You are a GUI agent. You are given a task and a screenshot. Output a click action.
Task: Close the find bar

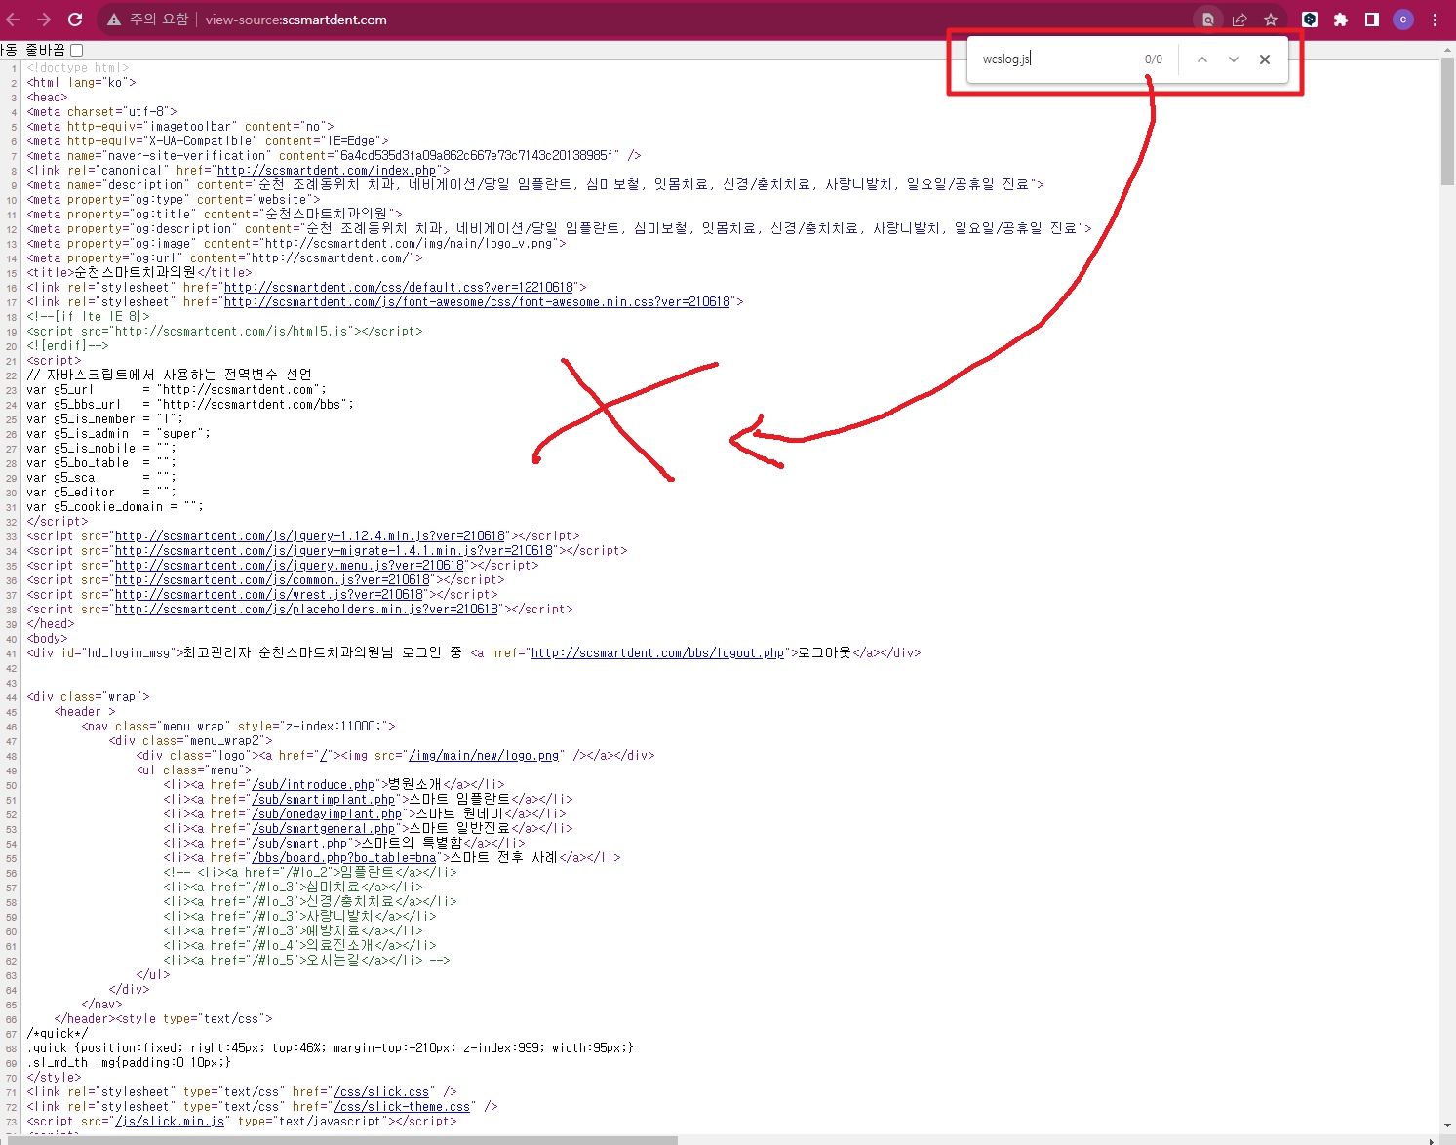(x=1265, y=59)
